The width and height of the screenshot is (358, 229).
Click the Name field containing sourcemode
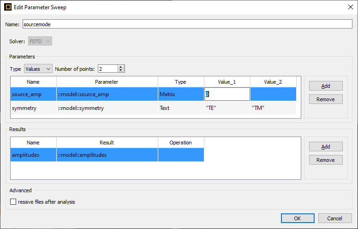tap(187, 24)
